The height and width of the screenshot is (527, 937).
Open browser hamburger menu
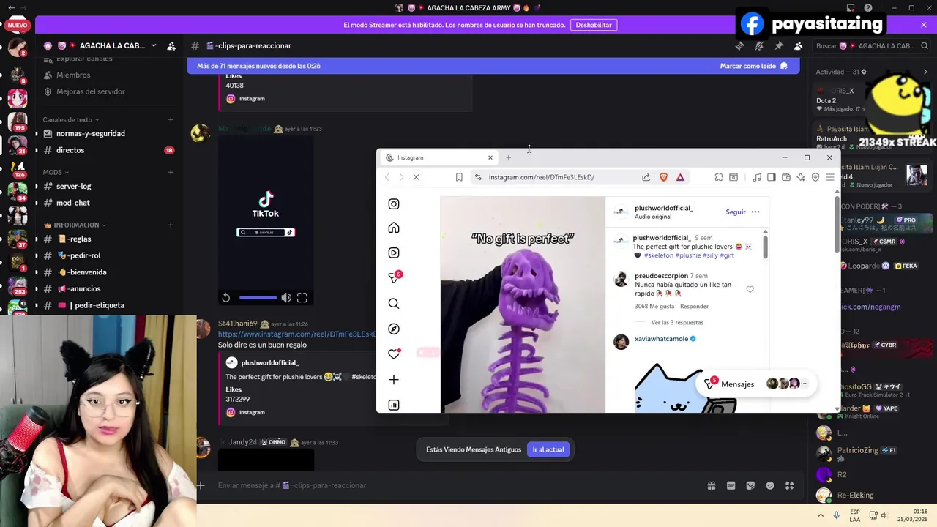tap(830, 177)
